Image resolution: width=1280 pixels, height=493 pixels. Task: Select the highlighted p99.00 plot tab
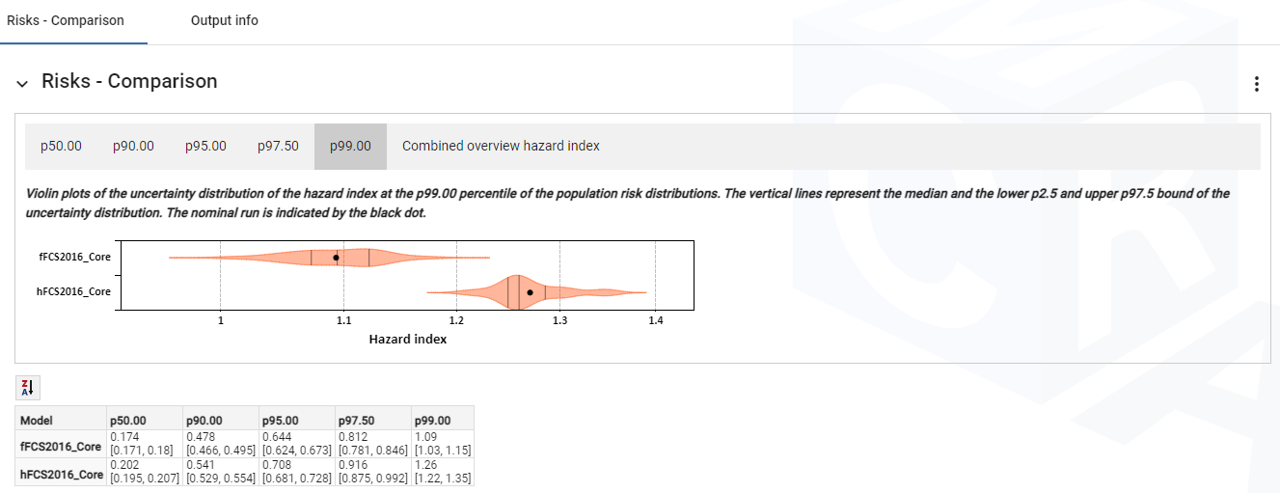tap(350, 147)
